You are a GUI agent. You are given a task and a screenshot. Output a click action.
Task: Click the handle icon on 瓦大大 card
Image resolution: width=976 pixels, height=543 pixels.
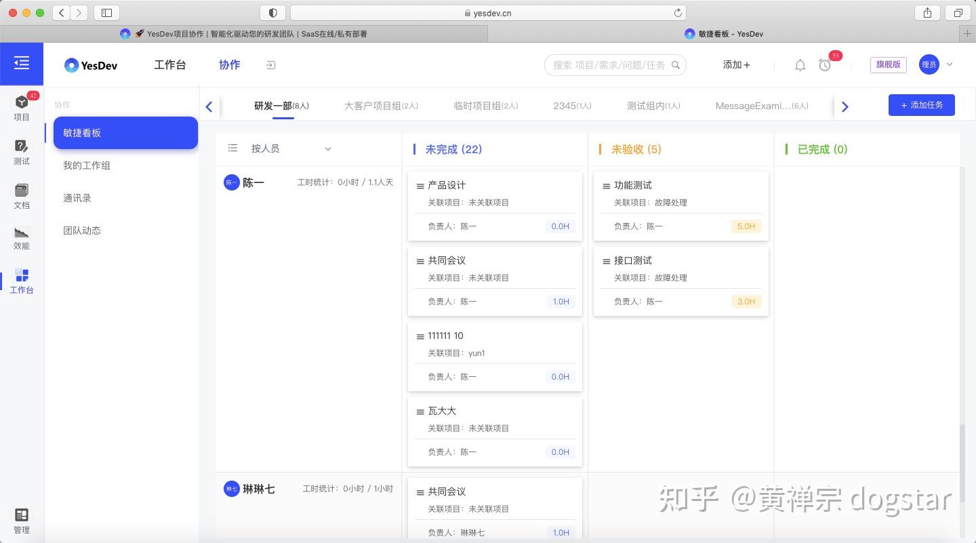coord(420,411)
